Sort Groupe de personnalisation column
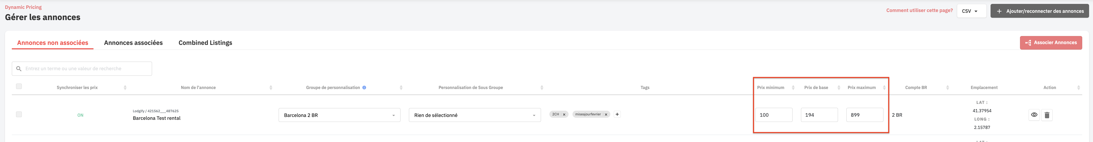This screenshot has height=142, width=1093. pyautogui.click(x=401, y=88)
